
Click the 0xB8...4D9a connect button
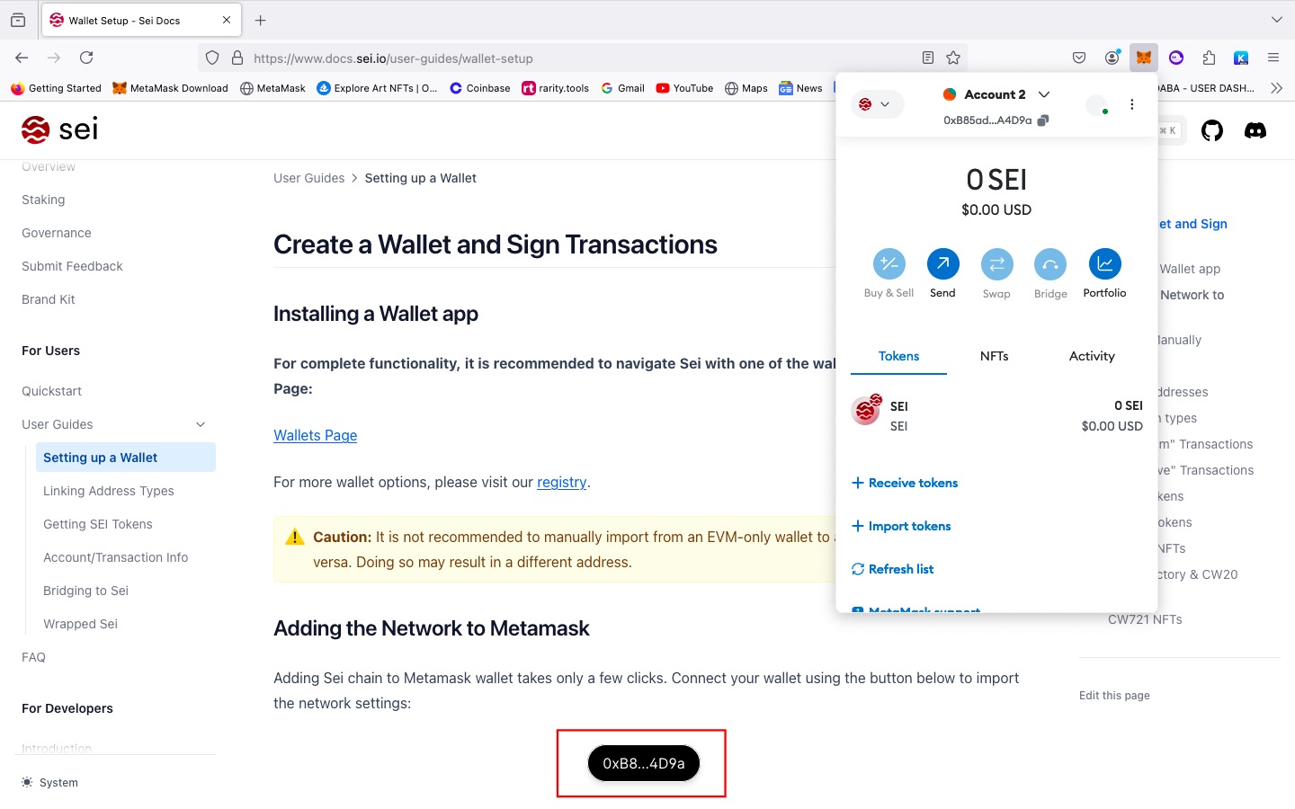point(641,763)
